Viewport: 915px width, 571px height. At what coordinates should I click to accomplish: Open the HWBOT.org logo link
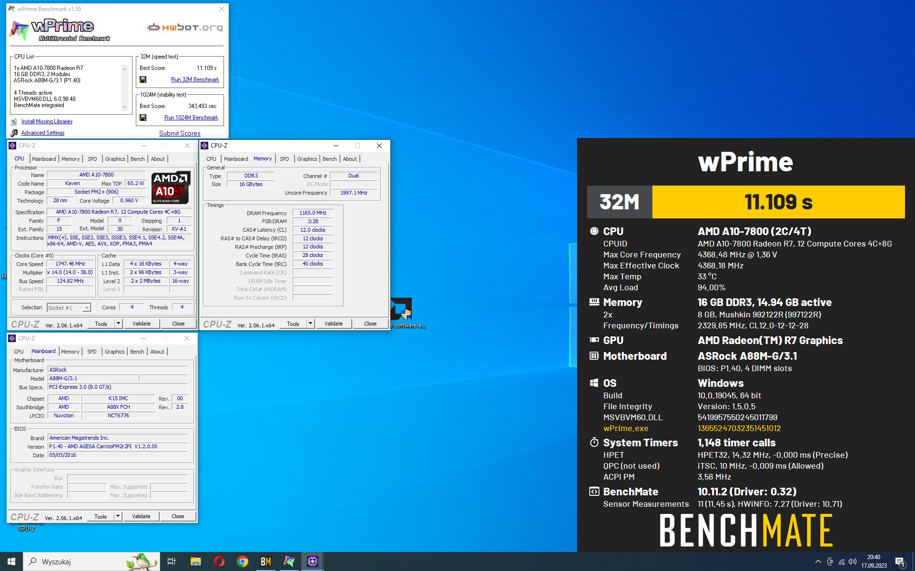point(185,28)
